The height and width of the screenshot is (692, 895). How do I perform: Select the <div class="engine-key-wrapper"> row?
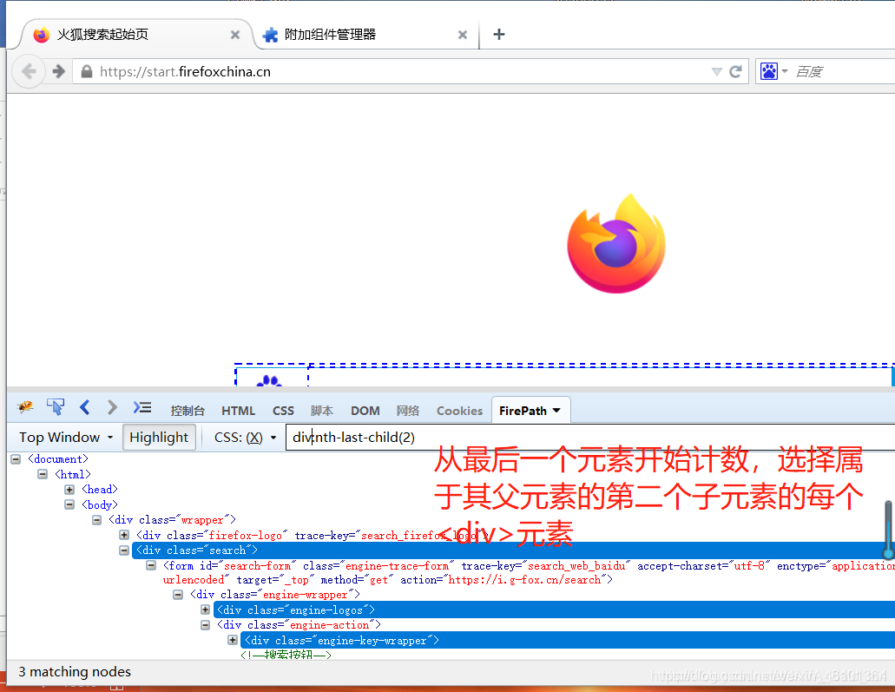click(568, 640)
